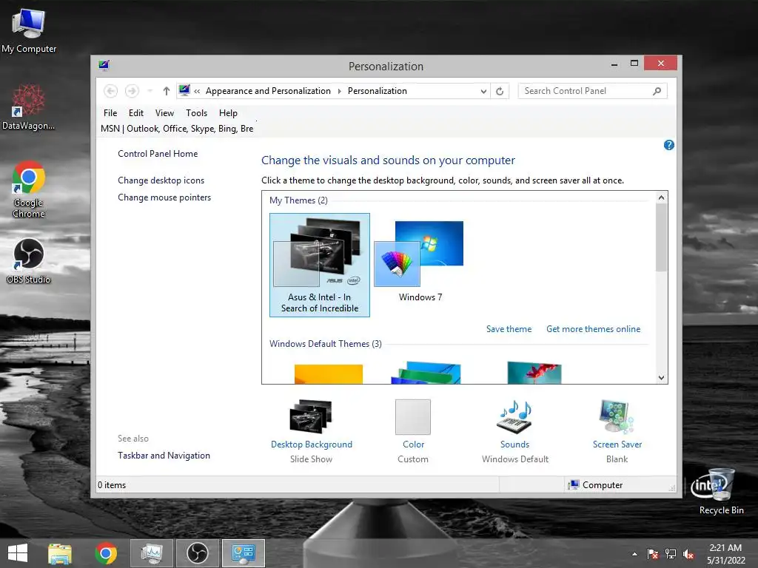
Task: Click the MSN Outlook Office links toolbar item
Action: (x=177, y=129)
